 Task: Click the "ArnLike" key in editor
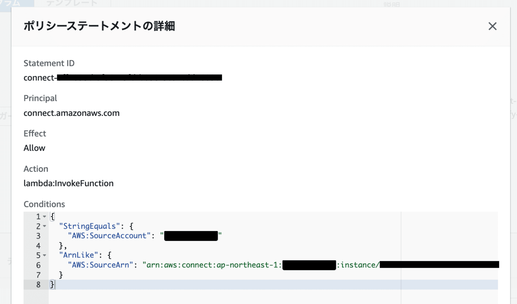coord(79,255)
